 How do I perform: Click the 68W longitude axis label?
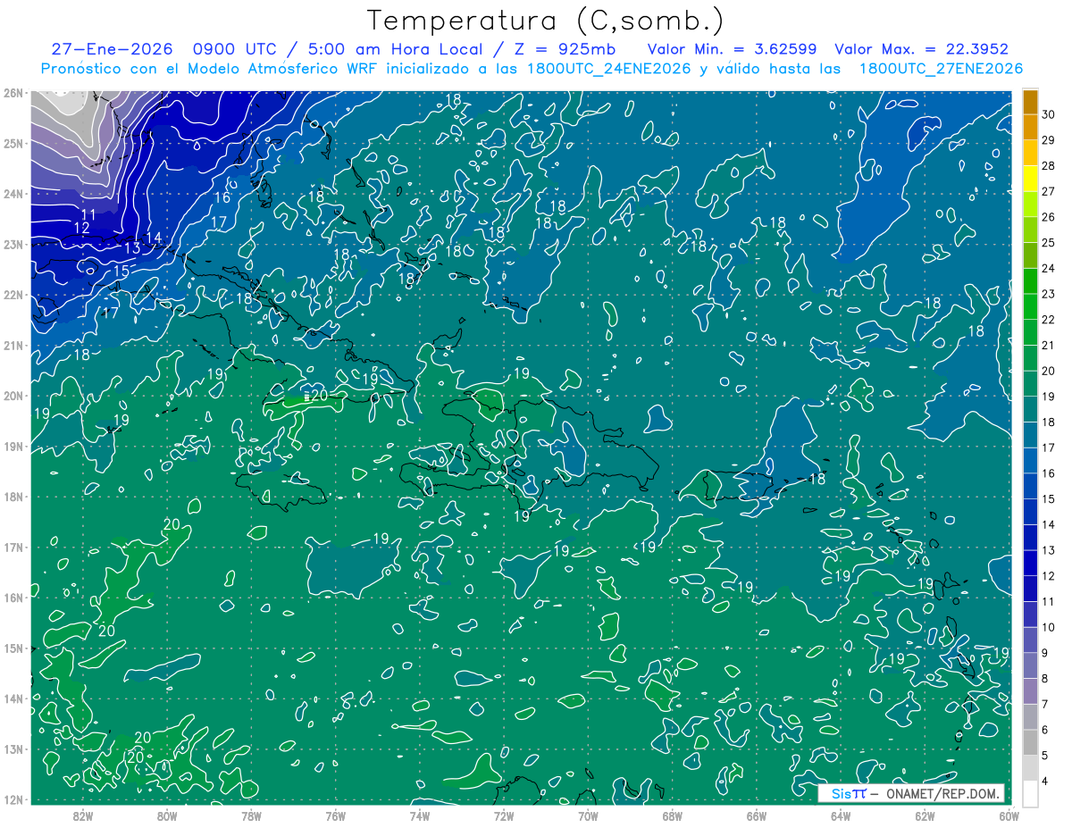click(x=672, y=817)
